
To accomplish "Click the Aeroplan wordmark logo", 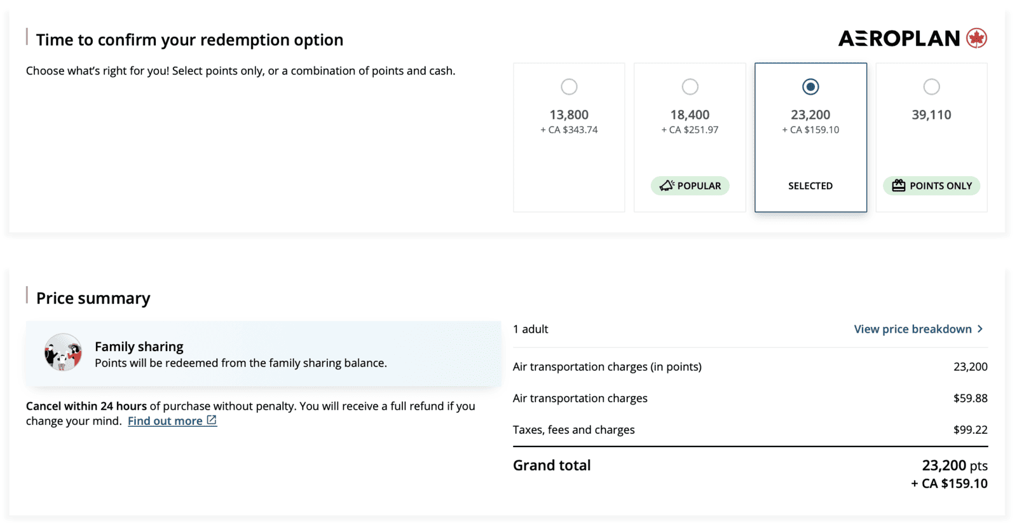I will click(x=899, y=39).
